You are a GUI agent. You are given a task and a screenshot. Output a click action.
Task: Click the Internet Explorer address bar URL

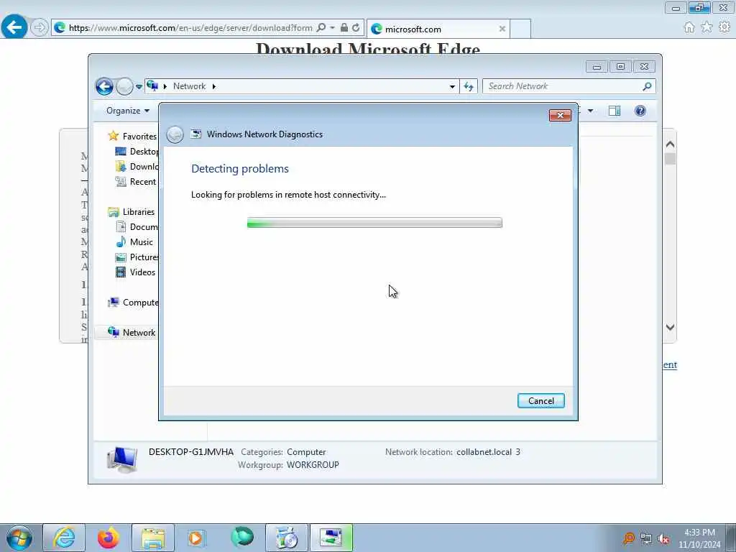190,28
